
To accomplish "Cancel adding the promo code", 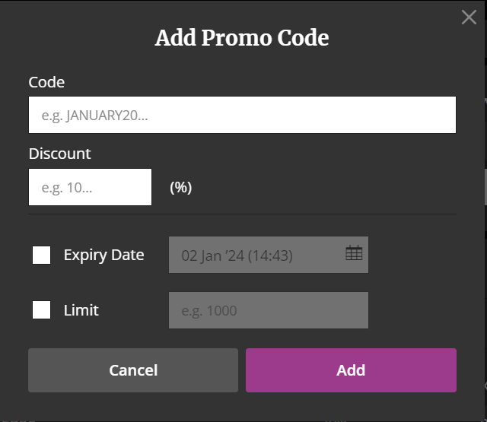I will click(133, 370).
